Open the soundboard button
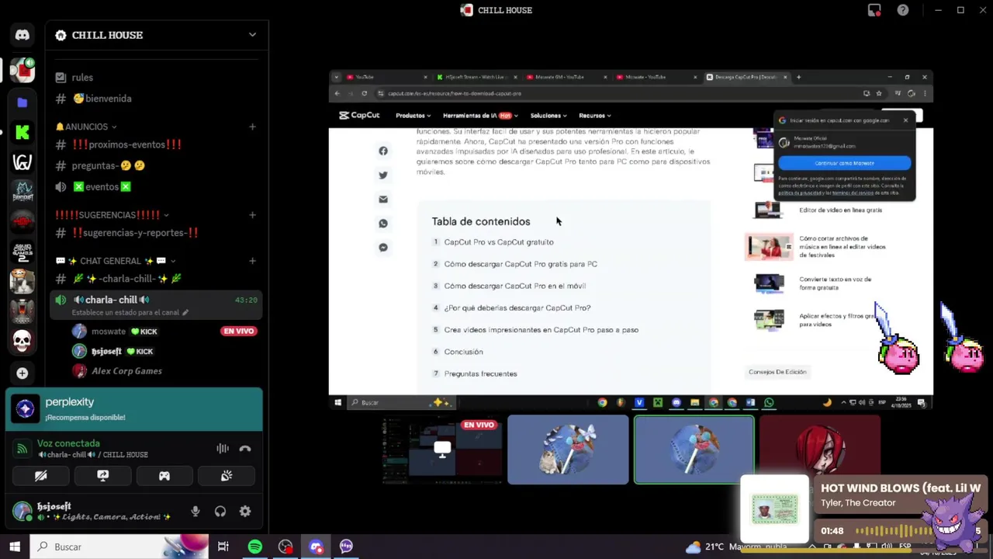Viewport: 993px width, 559px height. 227,476
